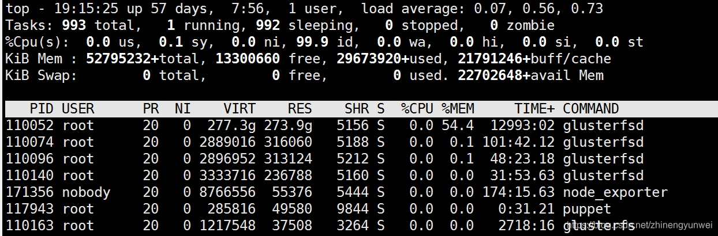This screenshot has width=718, height=236.
Task: Click the 273.9g RES value
Action: (x=288, y=125)
